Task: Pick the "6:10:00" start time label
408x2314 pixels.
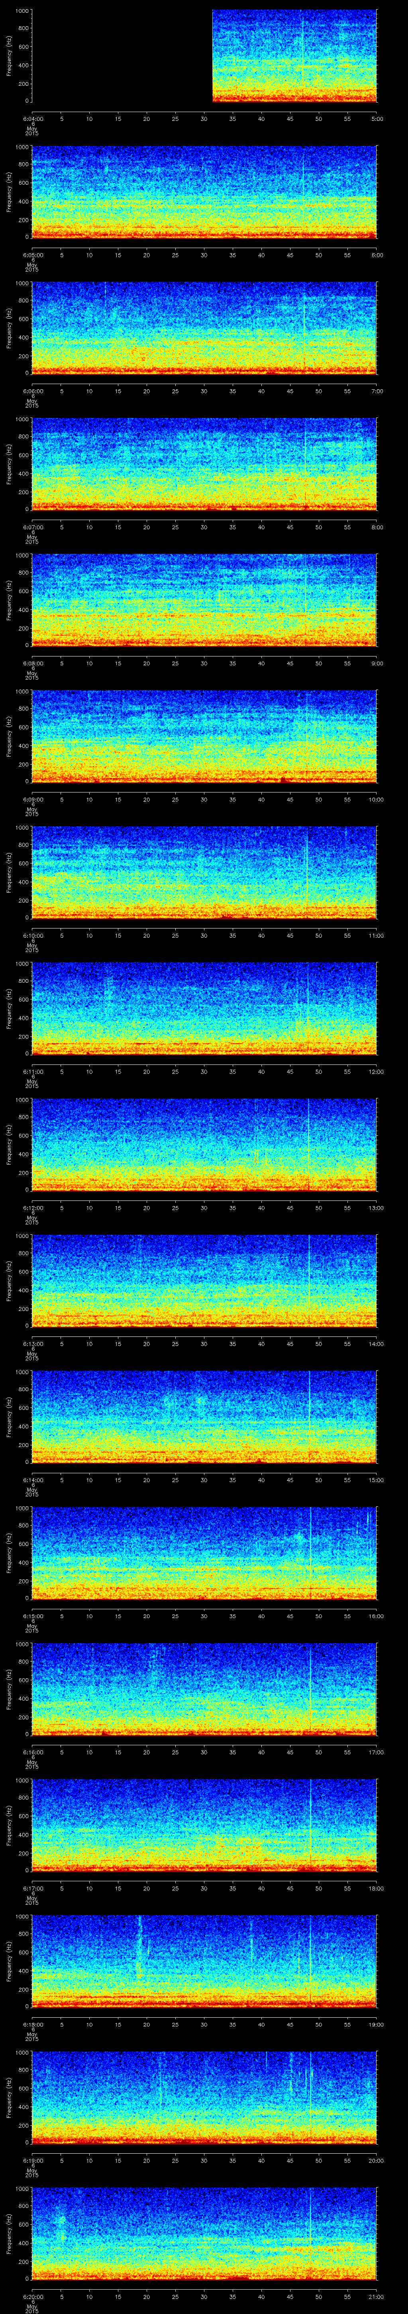Action: tap(32, 935)
